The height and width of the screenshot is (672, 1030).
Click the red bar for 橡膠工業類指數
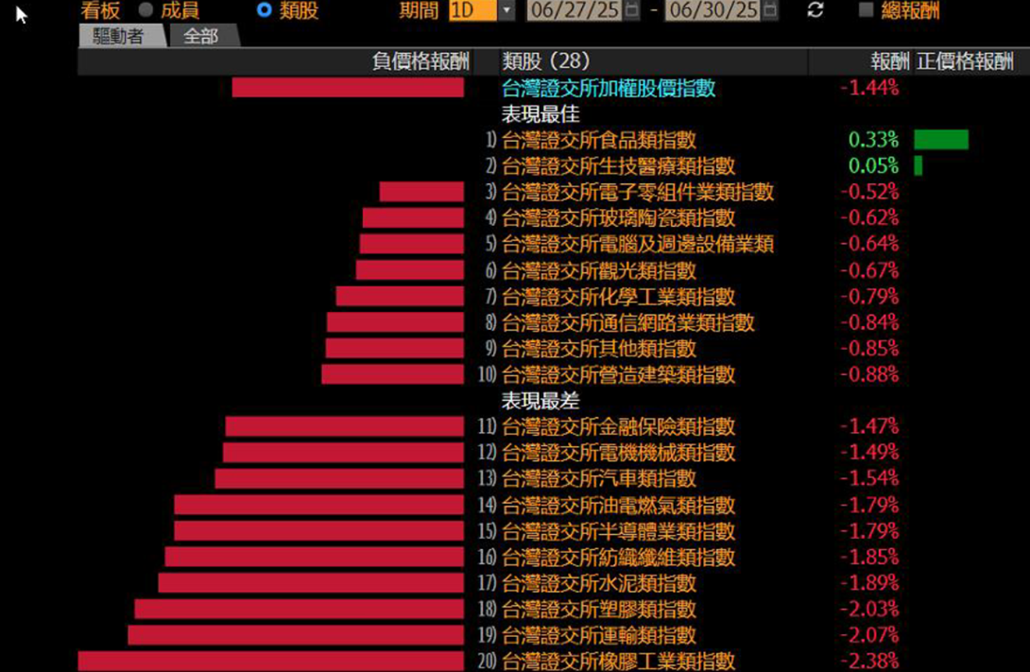pyautogui.click(x=270, y=662)
